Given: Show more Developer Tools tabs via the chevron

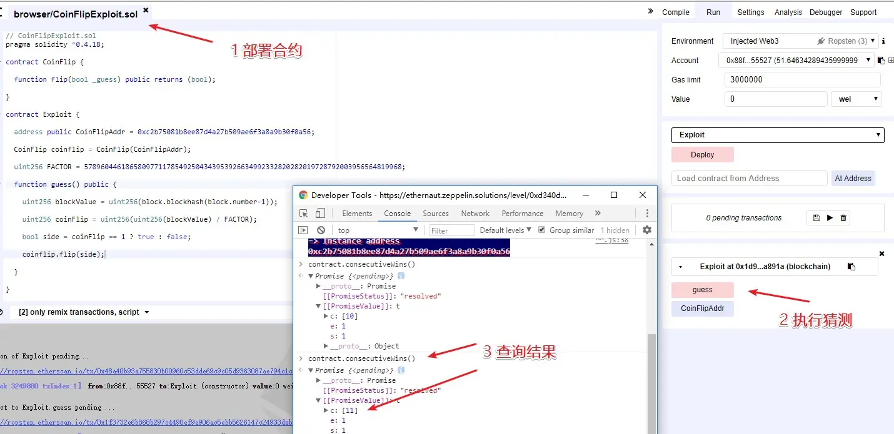Looking at the screenshot, I should (x=598, y=214).
